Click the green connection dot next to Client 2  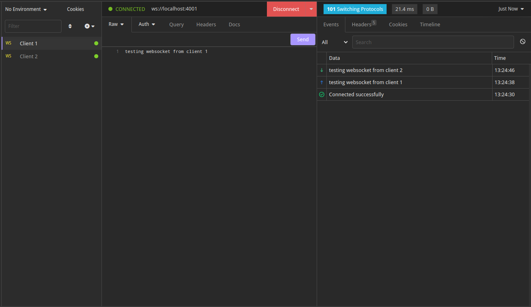coord(96,56)
